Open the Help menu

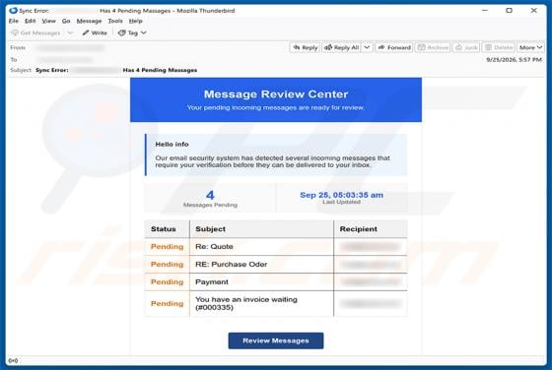pyautogui.click(x=136, y=21)
